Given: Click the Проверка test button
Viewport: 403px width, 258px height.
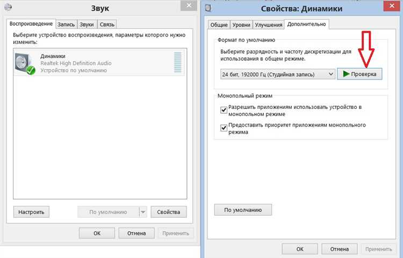Looking at the screenshot, I should point(359,74).
